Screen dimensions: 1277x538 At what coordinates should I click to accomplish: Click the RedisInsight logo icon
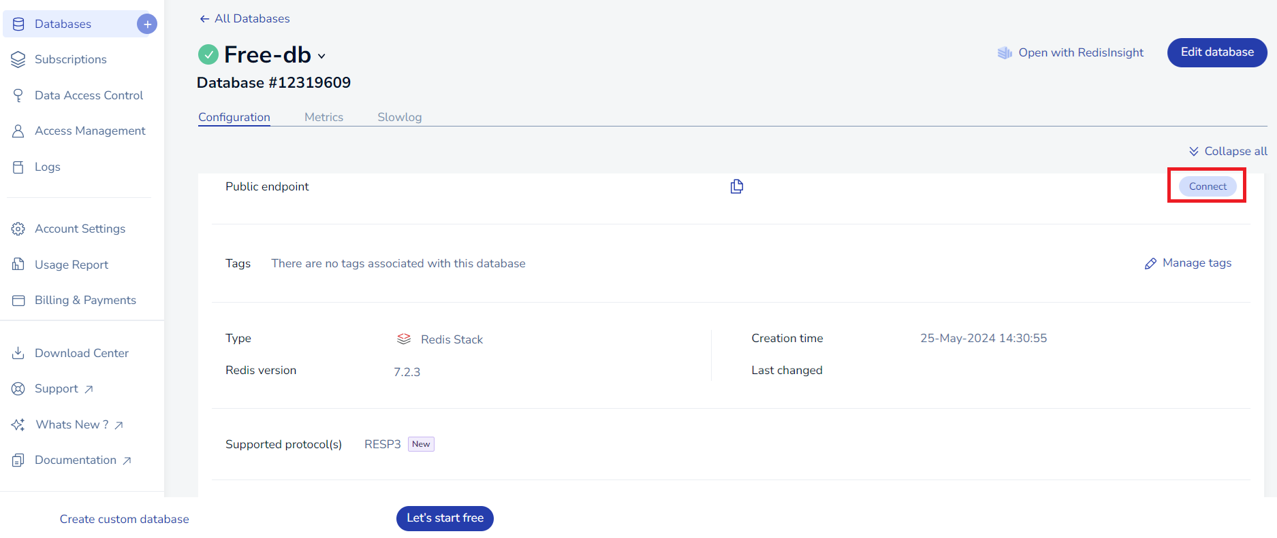[1005, 53]
